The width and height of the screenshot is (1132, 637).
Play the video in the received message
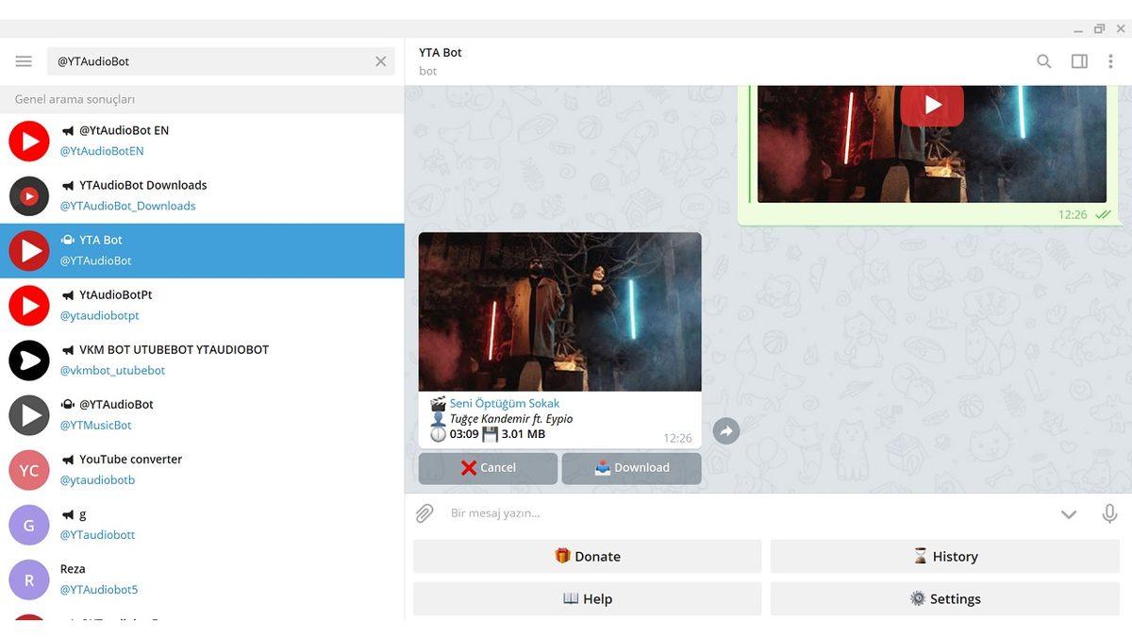559,311
